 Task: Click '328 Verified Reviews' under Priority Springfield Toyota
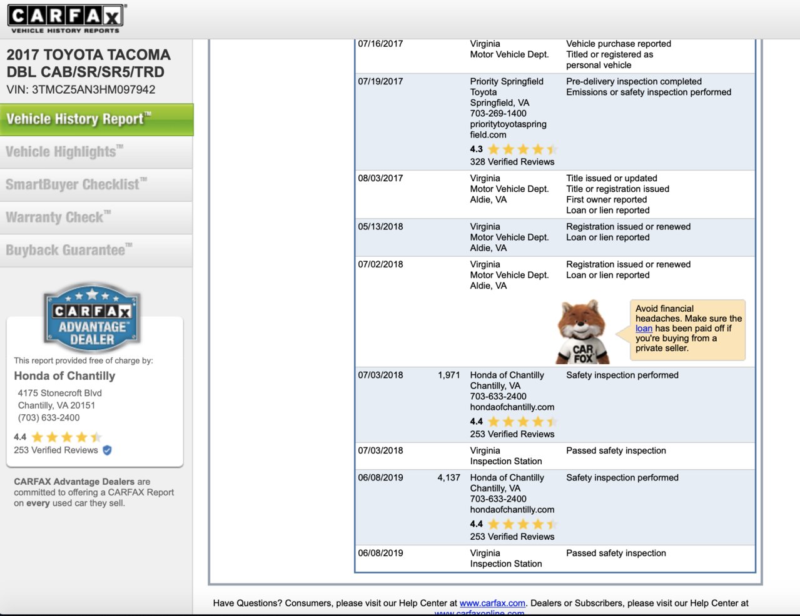click(512, 162)
